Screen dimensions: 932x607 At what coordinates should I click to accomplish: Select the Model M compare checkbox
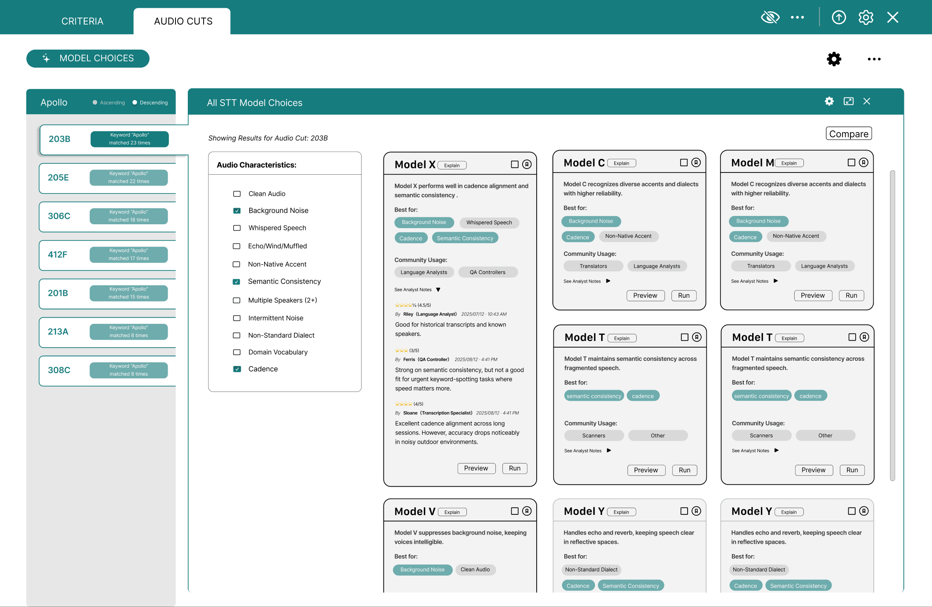coord(851,162)
